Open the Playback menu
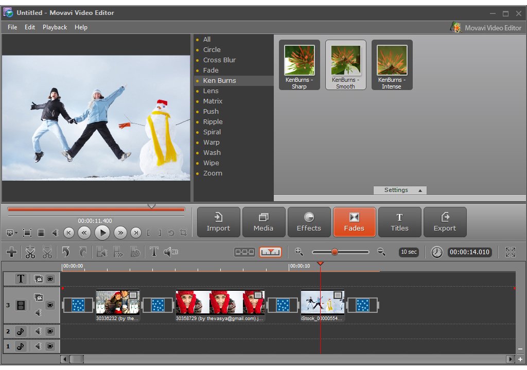Viewport: 527px width, 370px height. (55, 27)
